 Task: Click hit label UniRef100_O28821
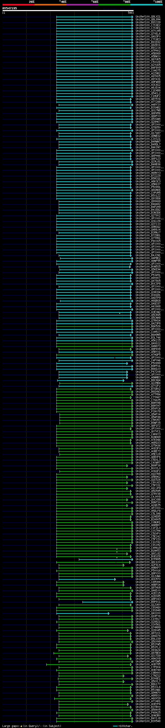(148, 621)
